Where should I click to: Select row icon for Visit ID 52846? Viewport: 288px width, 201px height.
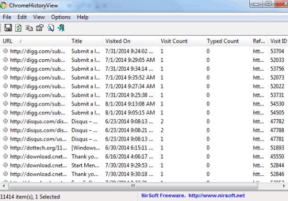pyautogui.click(x=6, y=174)
